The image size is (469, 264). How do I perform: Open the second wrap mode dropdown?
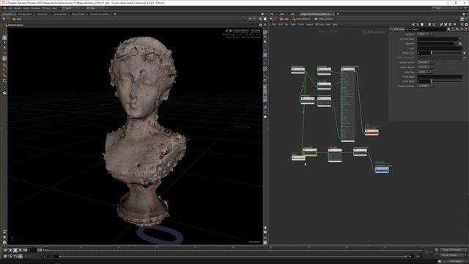coord(425,67)
